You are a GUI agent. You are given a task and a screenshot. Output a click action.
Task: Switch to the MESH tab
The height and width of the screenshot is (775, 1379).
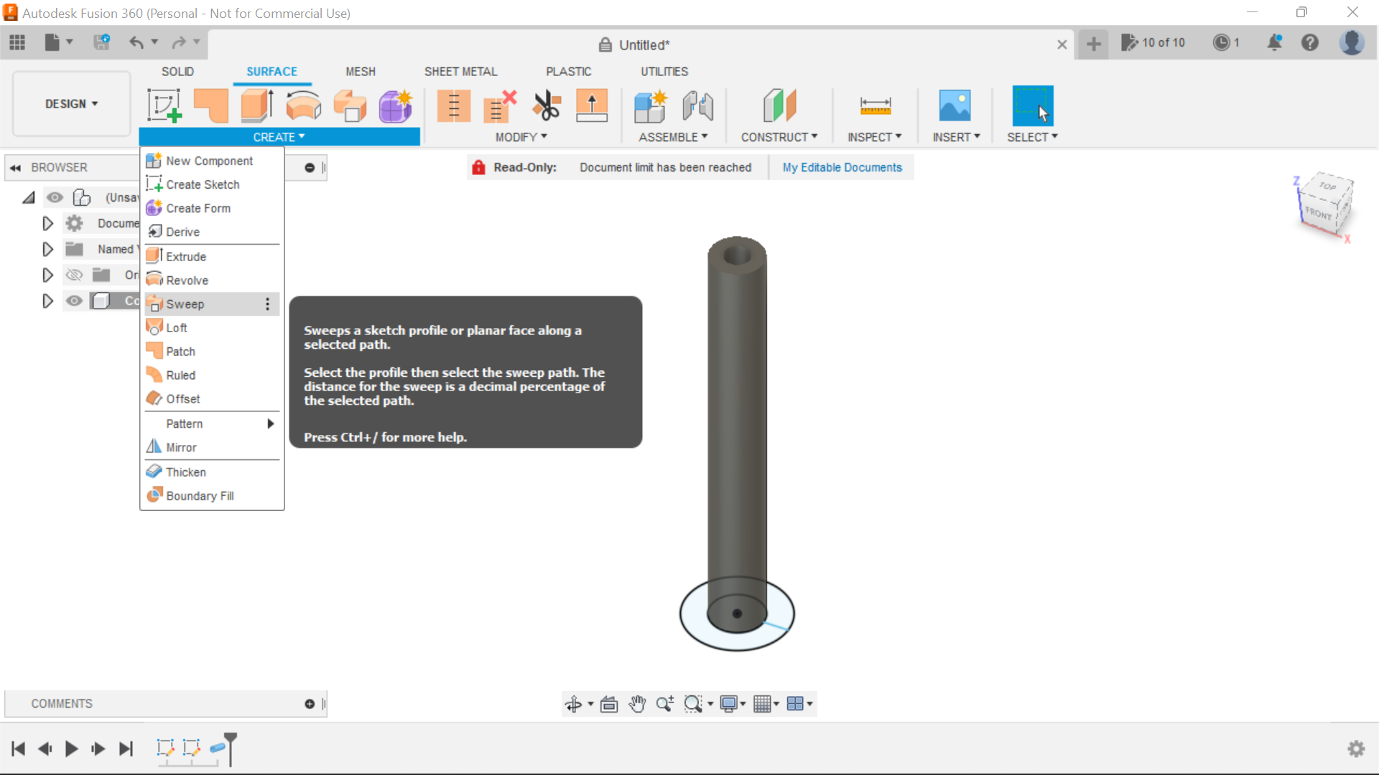(x=360, y=71)
